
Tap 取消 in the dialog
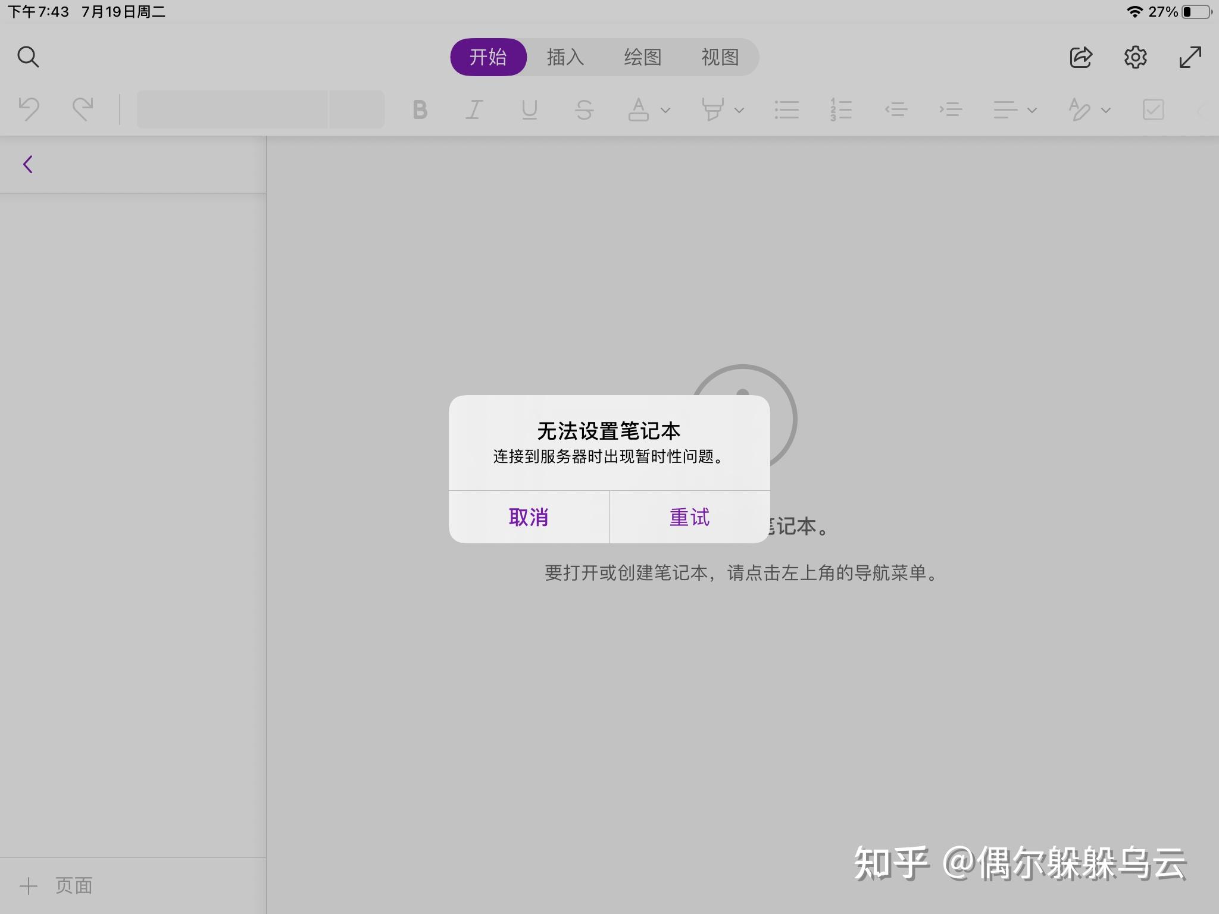click(x=529, y=517)
